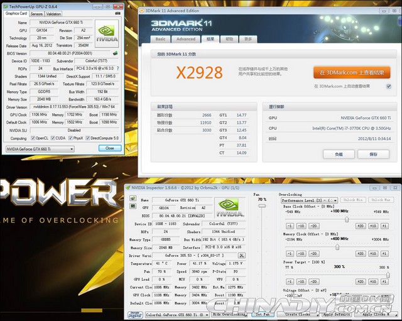
Task: Click the Memory Clock Offset slider handle
Action: point(337,247)
